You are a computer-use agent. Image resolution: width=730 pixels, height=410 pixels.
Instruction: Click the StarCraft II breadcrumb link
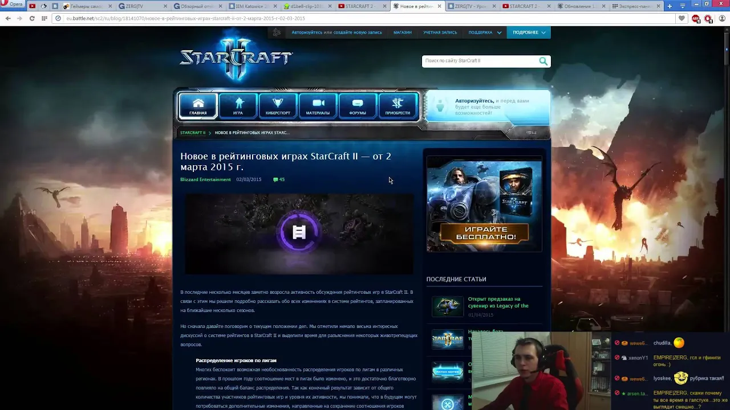pyautogui.click(x=193, y=133)
